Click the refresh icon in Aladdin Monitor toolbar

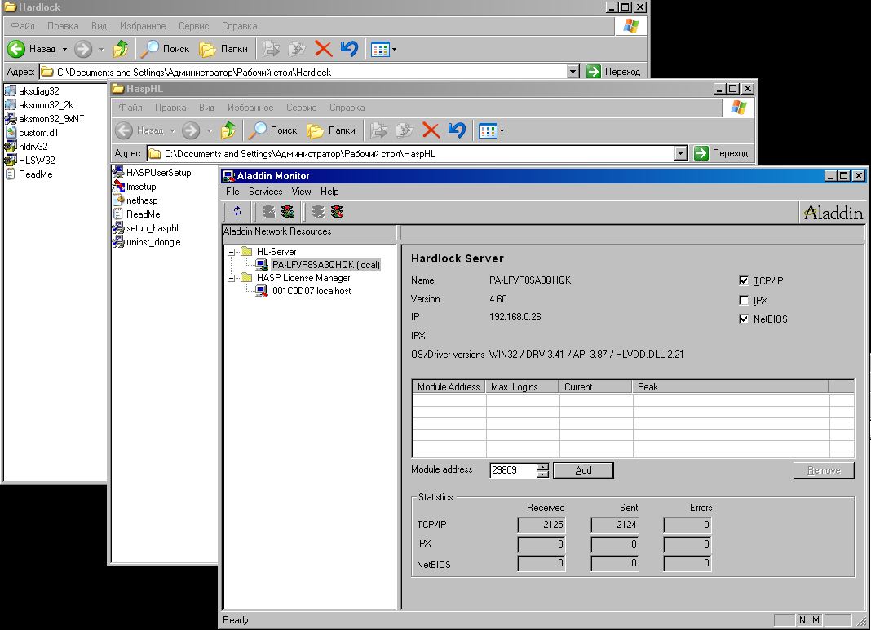[237, 211]
